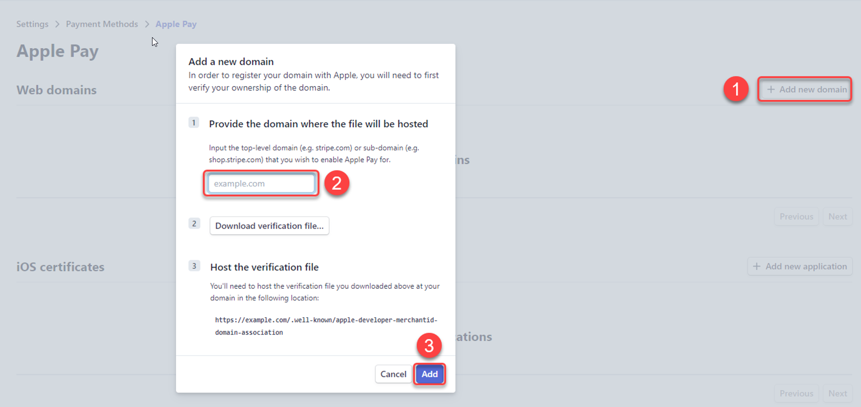Focus the example.com domain input field
The height and width of the screenshot is (407, 861).
261,183
